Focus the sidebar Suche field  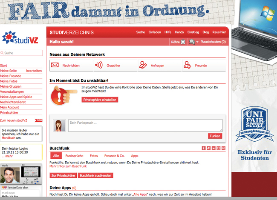[21, 53]
